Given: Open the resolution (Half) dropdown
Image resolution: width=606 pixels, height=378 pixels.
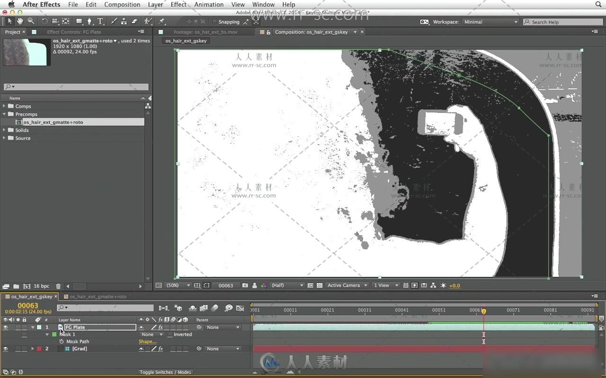Looking at the screenshot, I should coord(287,285).
